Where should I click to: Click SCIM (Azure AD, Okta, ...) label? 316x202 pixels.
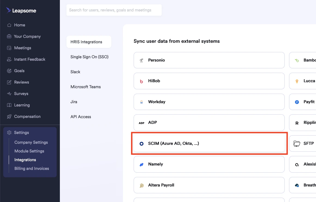click(174, 143)
